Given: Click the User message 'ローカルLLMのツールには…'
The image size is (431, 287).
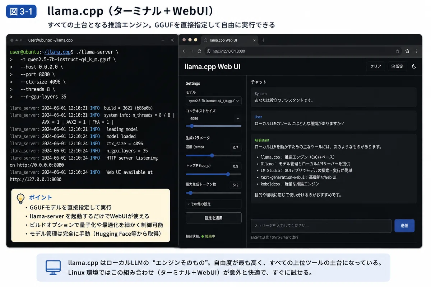Looking at the screenshot, I should (x=299, y=123).
